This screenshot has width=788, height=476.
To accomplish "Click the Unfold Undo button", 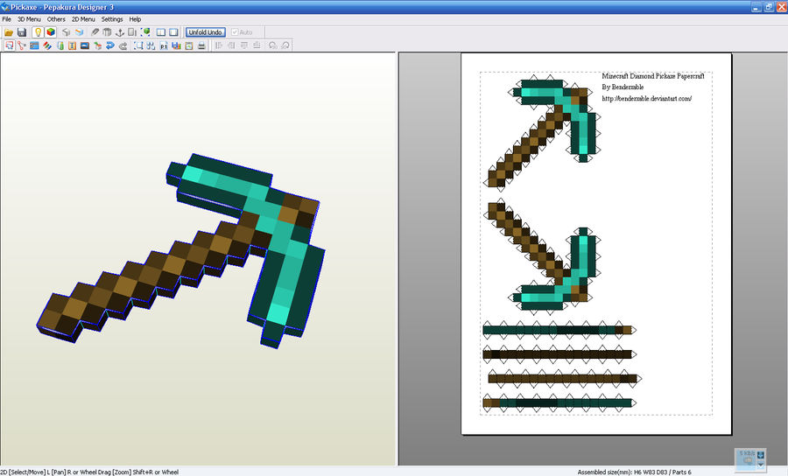I will click(206, 32).
